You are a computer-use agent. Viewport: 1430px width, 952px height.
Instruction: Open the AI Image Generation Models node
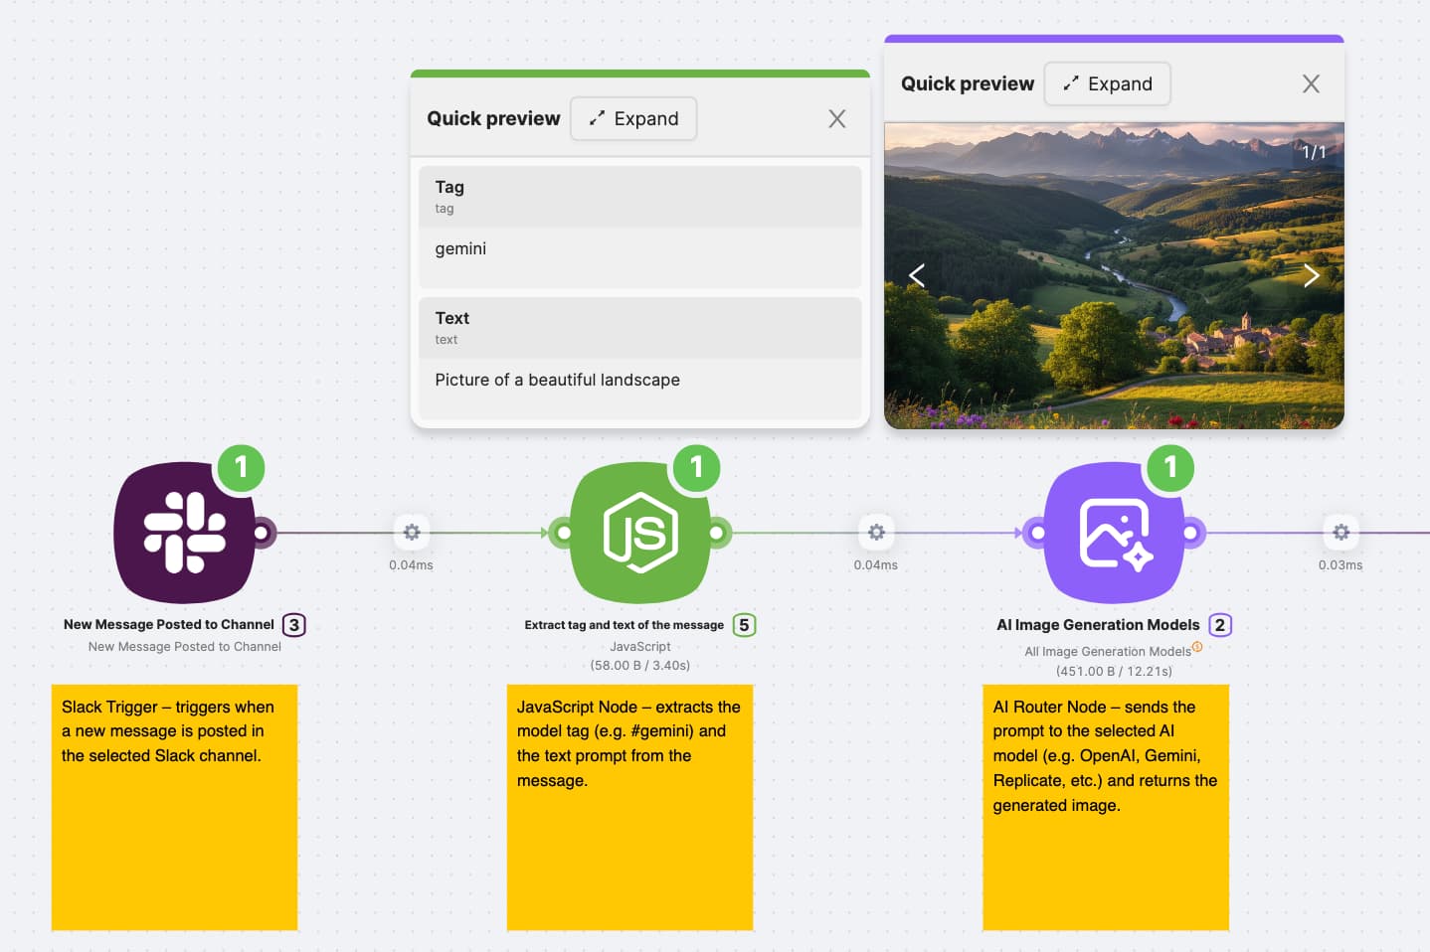pos(1114,533)
